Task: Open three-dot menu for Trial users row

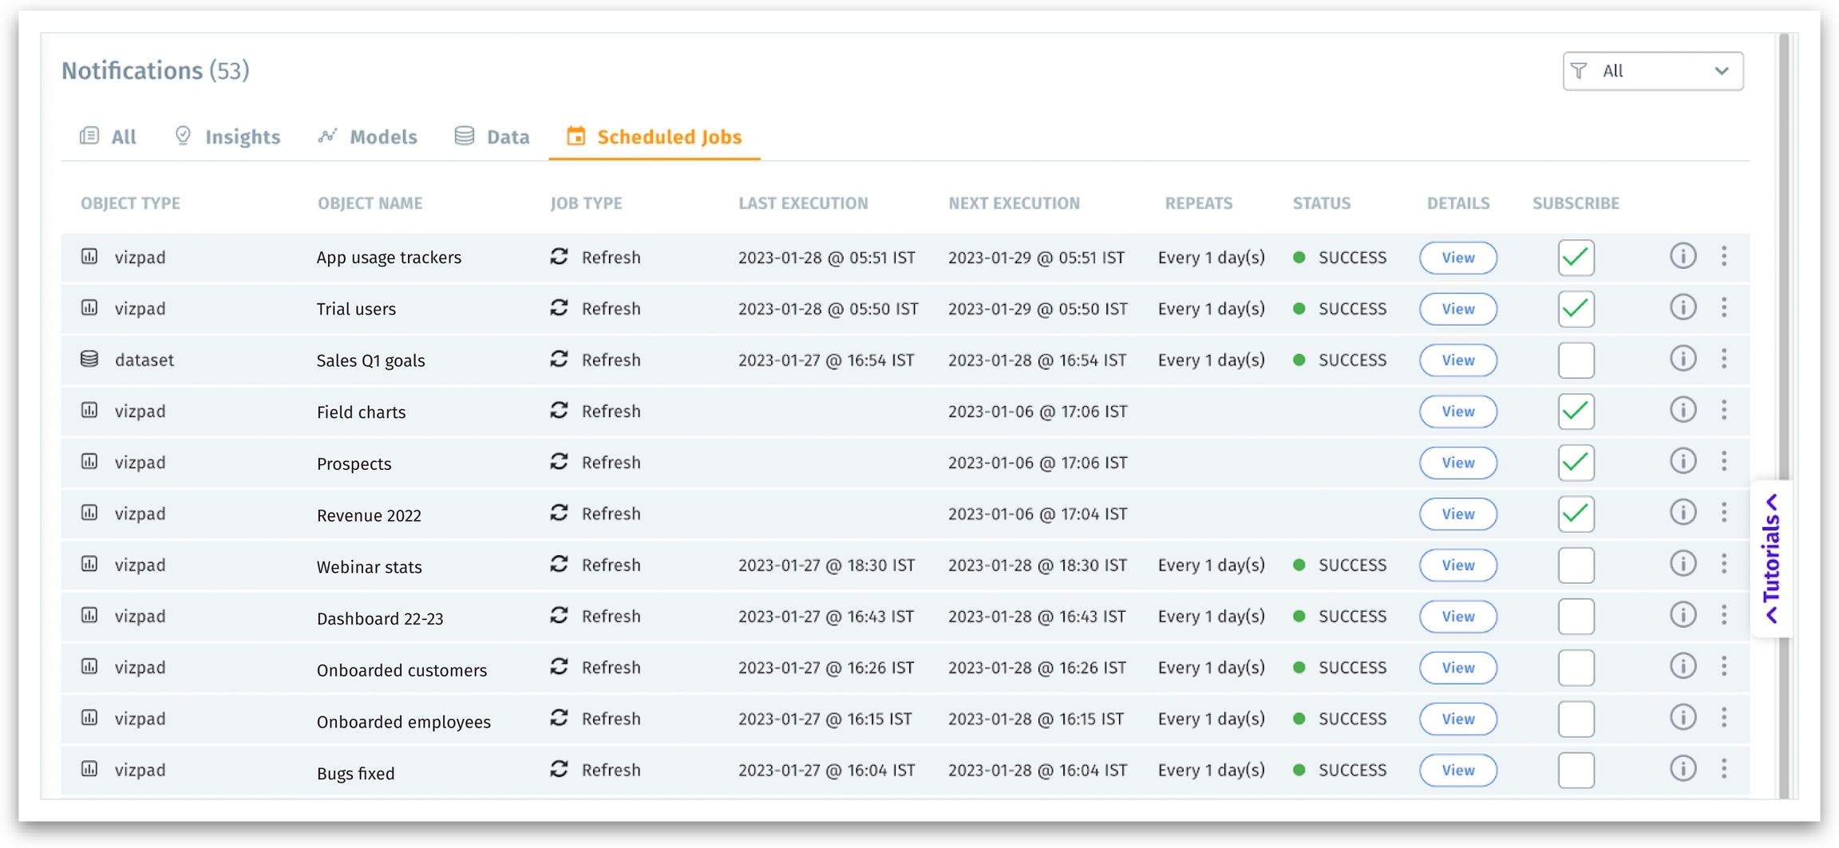Action: click(x=1724, y=308)
